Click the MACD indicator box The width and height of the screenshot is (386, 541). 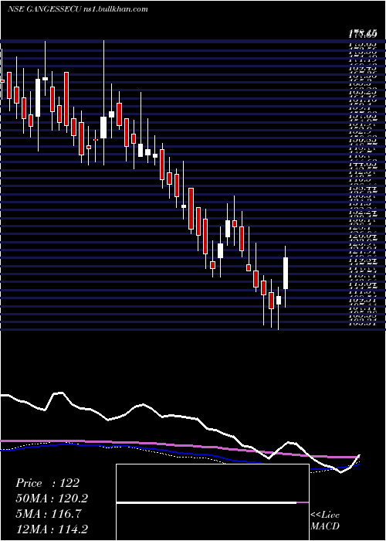[x=212, y=502]
